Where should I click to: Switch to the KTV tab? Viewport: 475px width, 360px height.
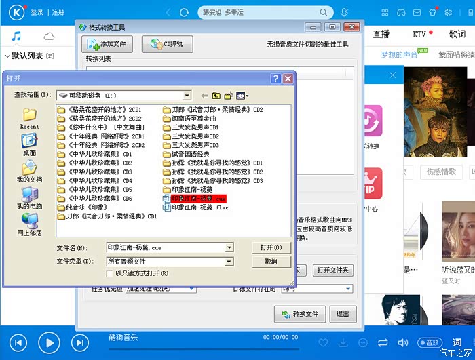click(x=420, y=34)
